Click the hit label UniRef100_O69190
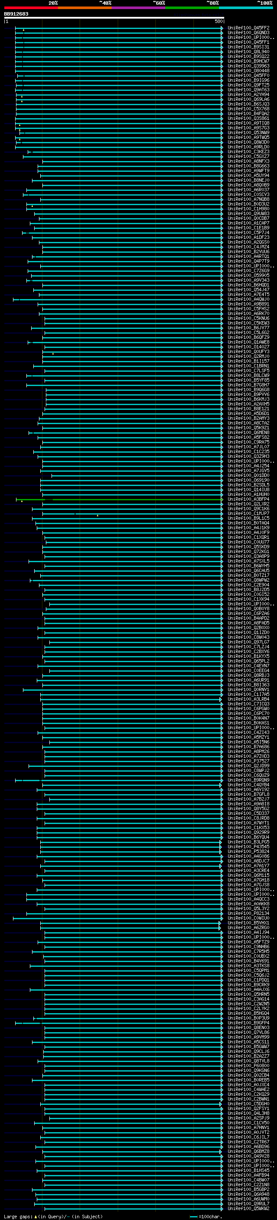Screen dimensions: 277x1220 [248, 480]
